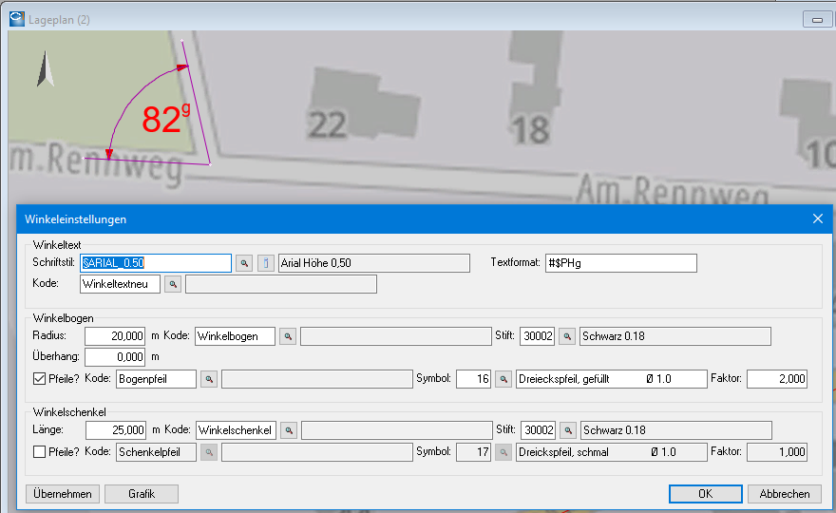The image size is (836, 513).
Task: Edit the Radius value 20,000
Action: click(x=115, y=336)
